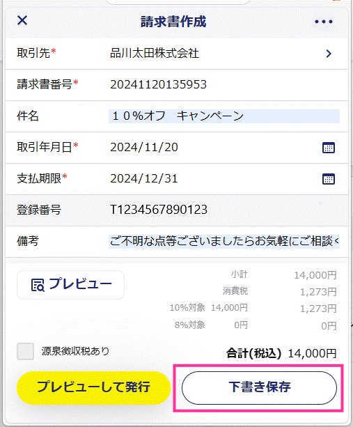The image size is (353, 427).
Task: Open calendar picker for 支払期限
Action: pos(329,179)
